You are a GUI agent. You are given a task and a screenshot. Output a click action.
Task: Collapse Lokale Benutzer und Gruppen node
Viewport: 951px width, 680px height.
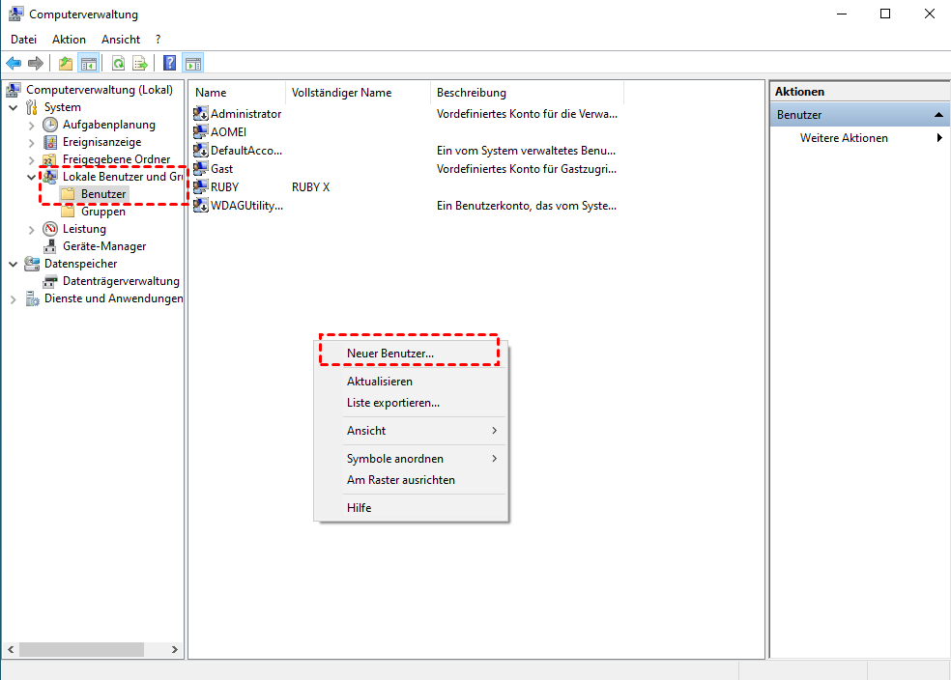pyautogui.click(x=32, y=178)
